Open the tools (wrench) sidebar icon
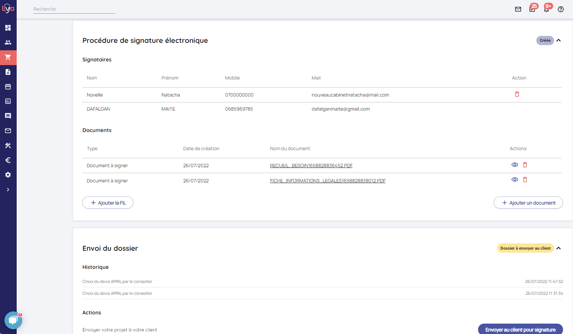This screenshot has width=573, height=334. click(8, 145)
